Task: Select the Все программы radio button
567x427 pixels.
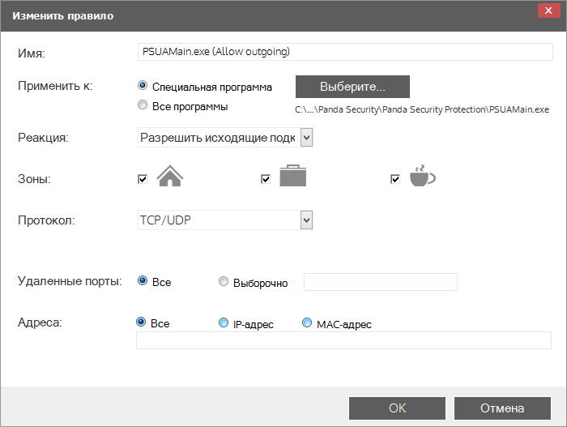Action: pyautogui.click(x=143, y=105)
